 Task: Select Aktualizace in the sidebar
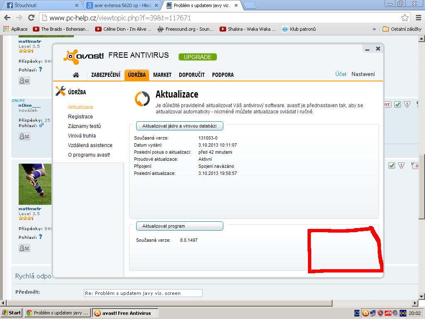coord(81,107)
